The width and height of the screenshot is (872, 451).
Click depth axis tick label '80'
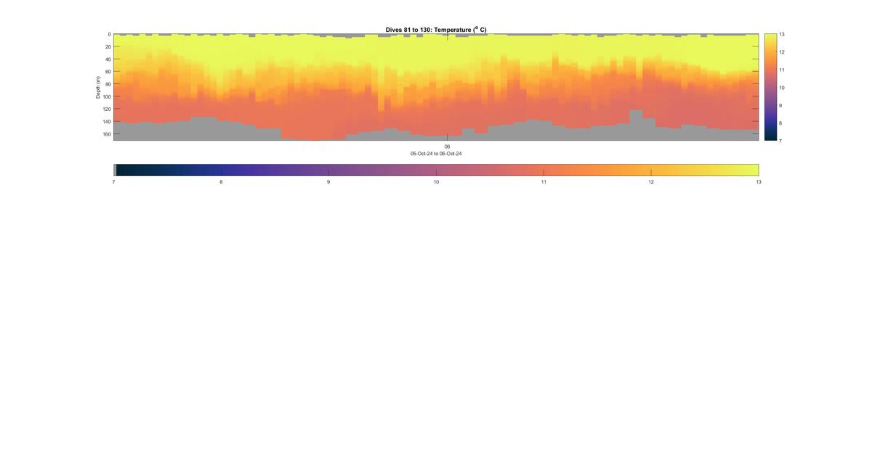[x=108, y=84]
